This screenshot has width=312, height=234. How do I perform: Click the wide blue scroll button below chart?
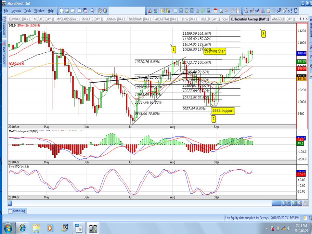click(x=276, y=203)
